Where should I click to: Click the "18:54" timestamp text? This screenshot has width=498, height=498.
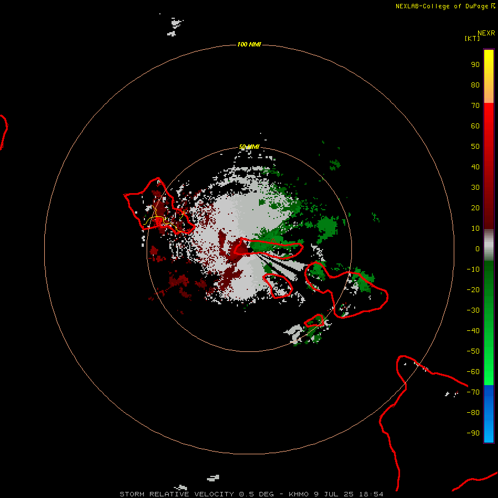click(x=371, y=494)
